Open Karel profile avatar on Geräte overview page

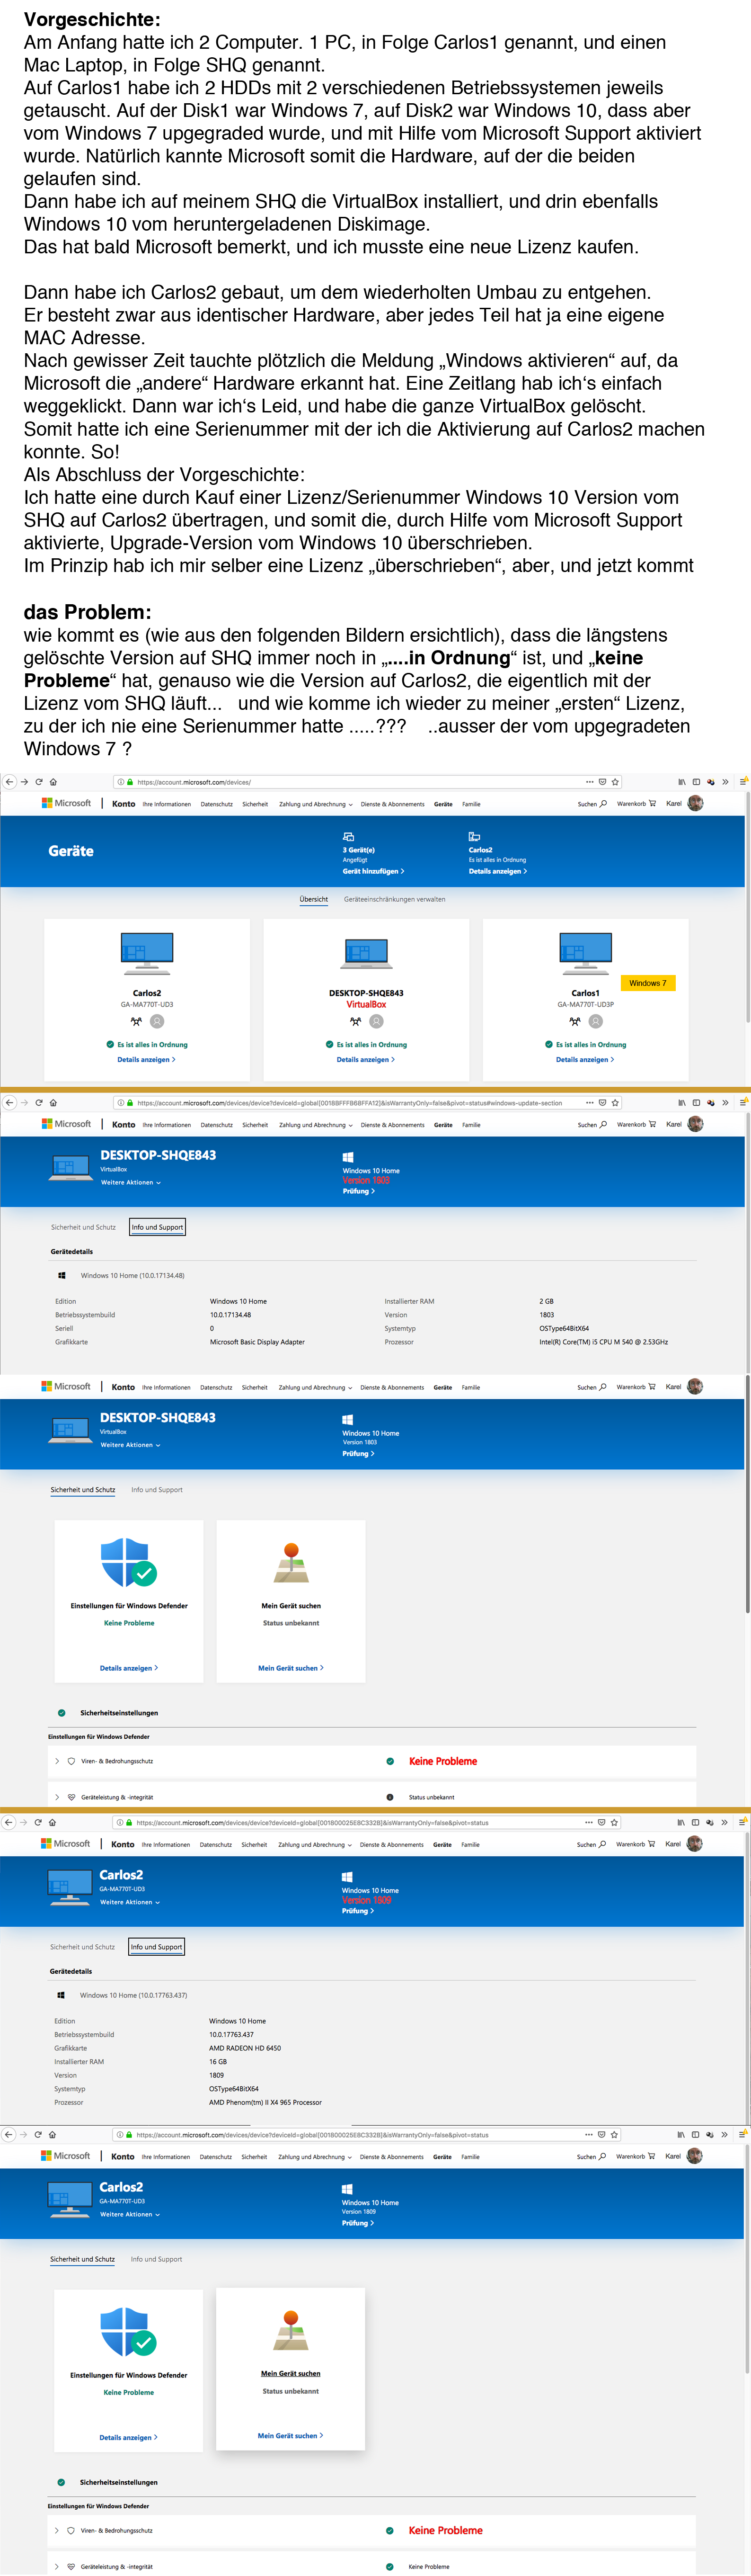(695, 803)
